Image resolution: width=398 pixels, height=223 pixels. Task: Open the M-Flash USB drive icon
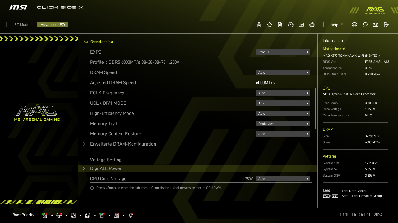click(x=259, y=25)
